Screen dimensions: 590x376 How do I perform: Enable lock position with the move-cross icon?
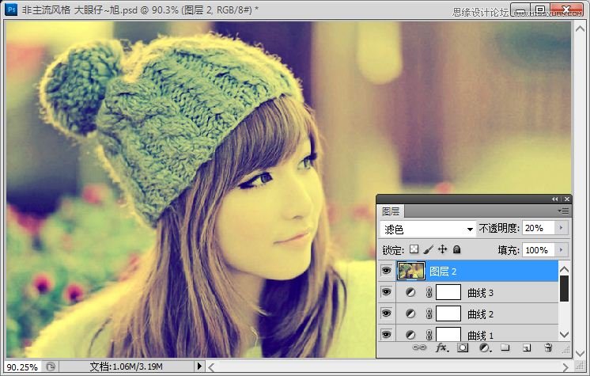(x=443, y=249)
